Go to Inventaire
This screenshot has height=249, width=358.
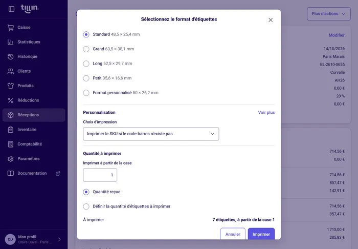click(34, 130)
